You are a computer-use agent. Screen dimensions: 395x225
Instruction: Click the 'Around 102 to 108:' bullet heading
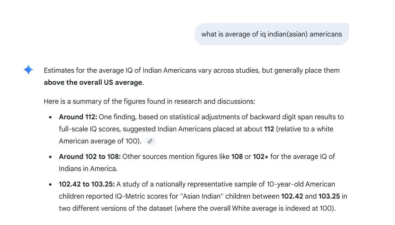pyautogui.click(x=90, y=157)
